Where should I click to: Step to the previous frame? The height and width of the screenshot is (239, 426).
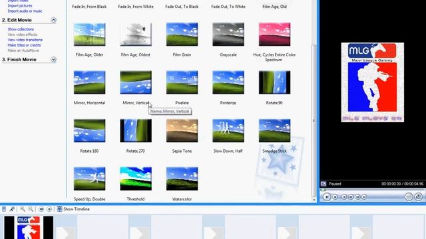click(351, 197)
